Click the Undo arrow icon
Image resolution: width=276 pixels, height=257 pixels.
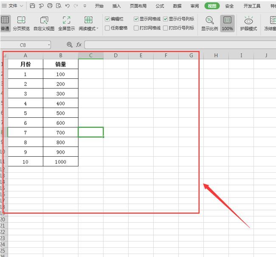tap(67, 6)
